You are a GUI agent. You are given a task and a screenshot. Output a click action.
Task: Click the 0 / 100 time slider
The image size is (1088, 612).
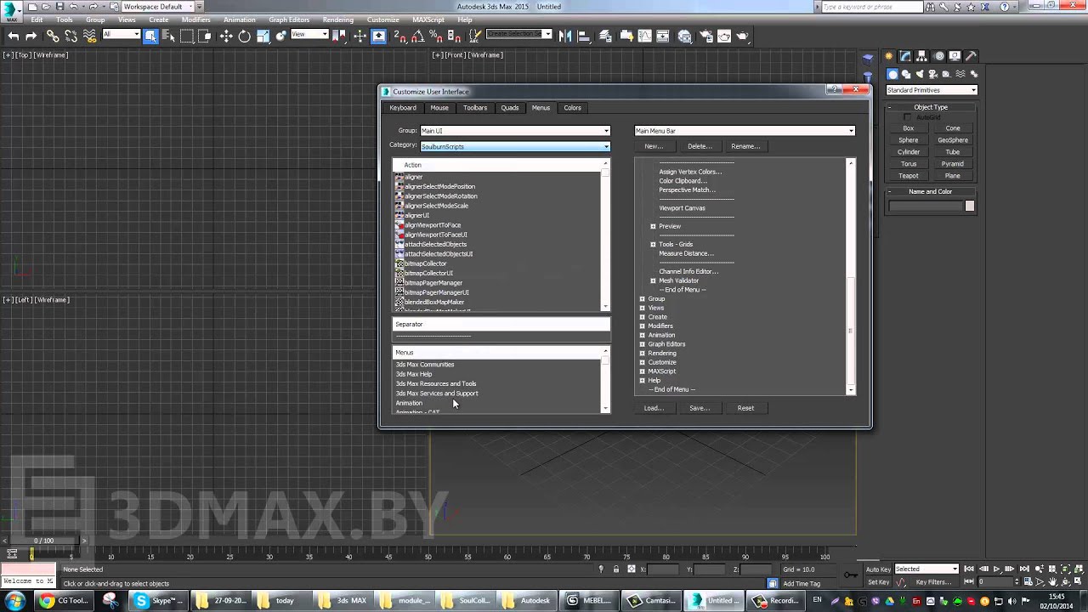(x=43, y=541)
